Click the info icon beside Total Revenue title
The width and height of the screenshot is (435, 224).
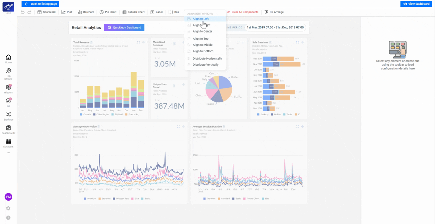tap(91, 42)
